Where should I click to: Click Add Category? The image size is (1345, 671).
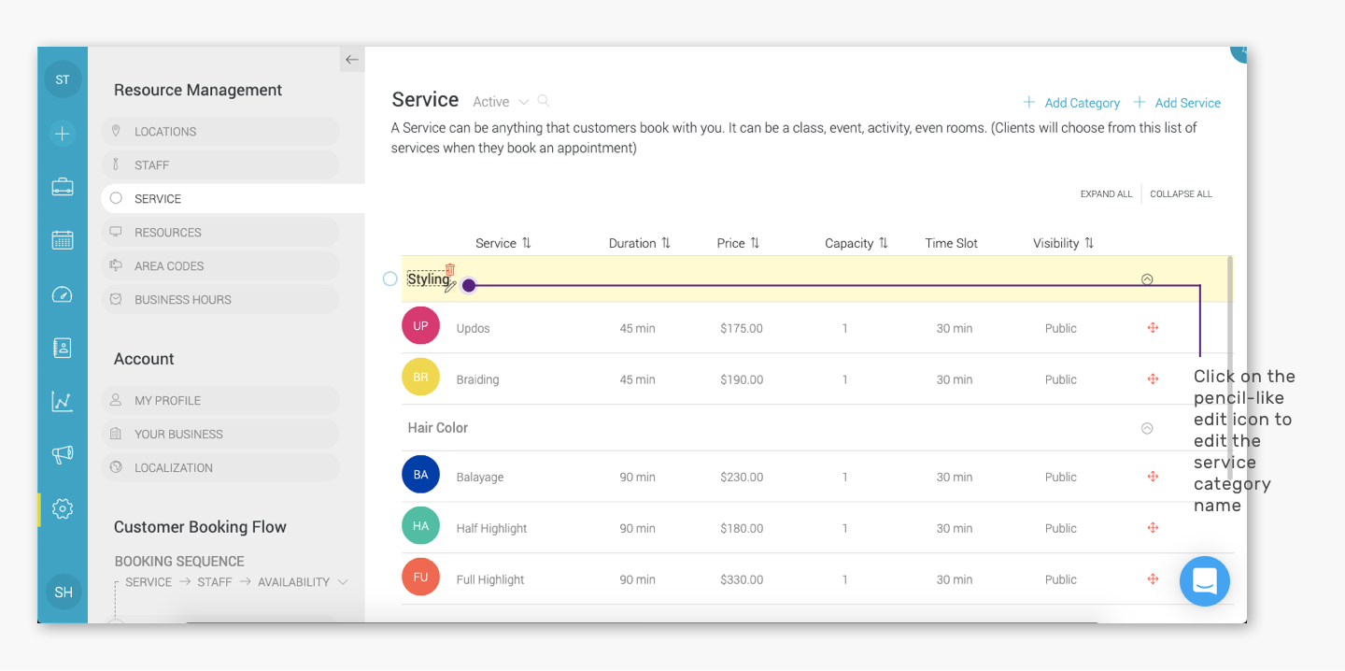click(x=1071, y=103)
